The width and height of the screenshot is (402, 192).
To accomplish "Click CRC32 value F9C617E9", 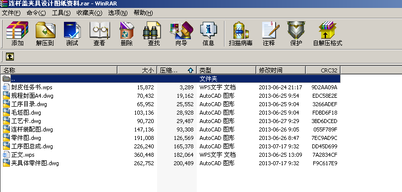I will 325,163.
